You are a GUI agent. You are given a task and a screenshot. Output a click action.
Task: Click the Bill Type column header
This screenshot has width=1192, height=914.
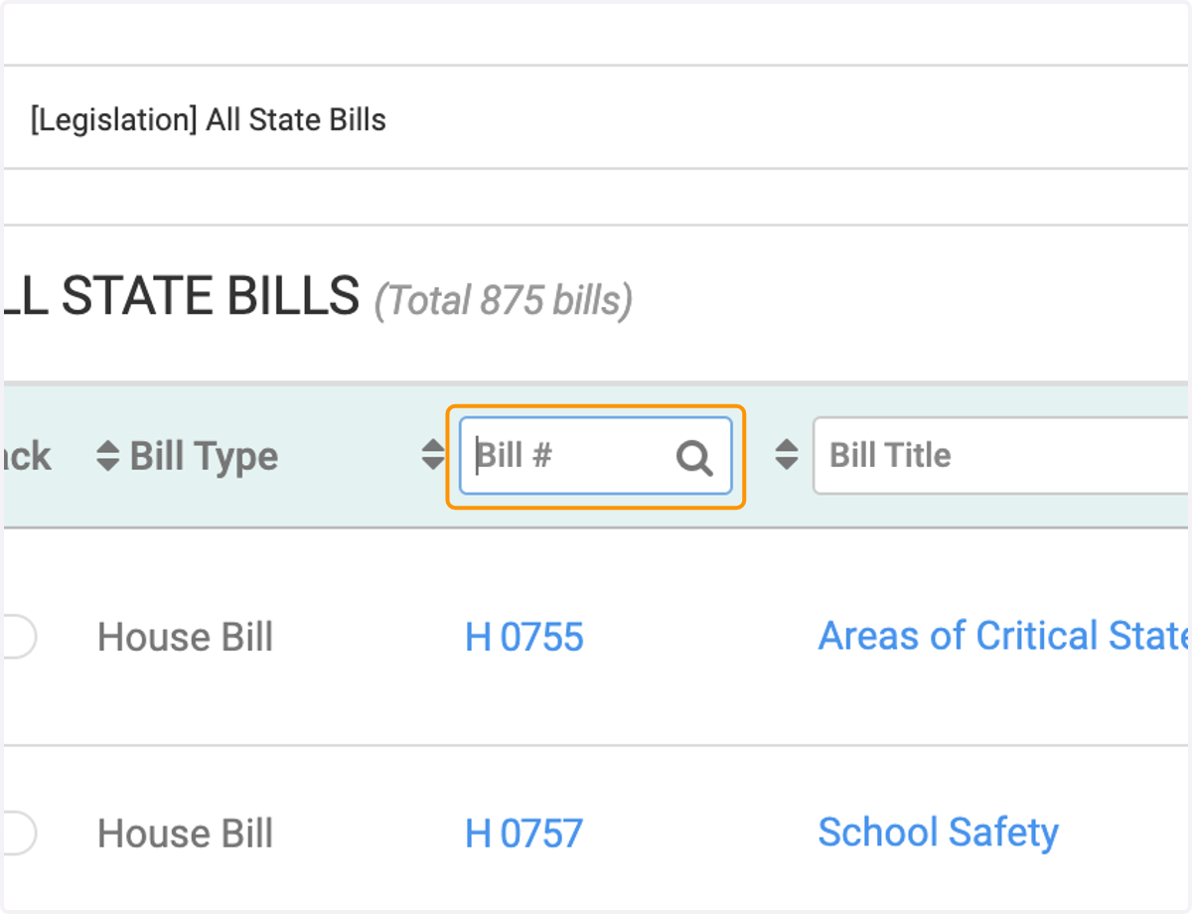[x=204, y=457]
